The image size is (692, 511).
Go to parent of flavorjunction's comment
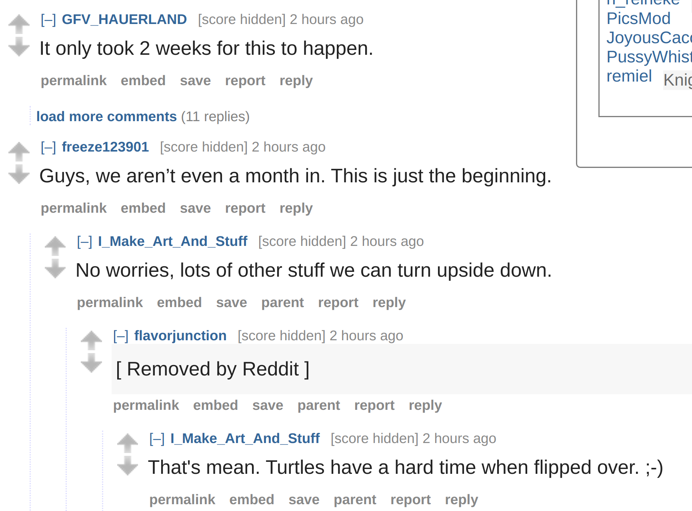318,405
